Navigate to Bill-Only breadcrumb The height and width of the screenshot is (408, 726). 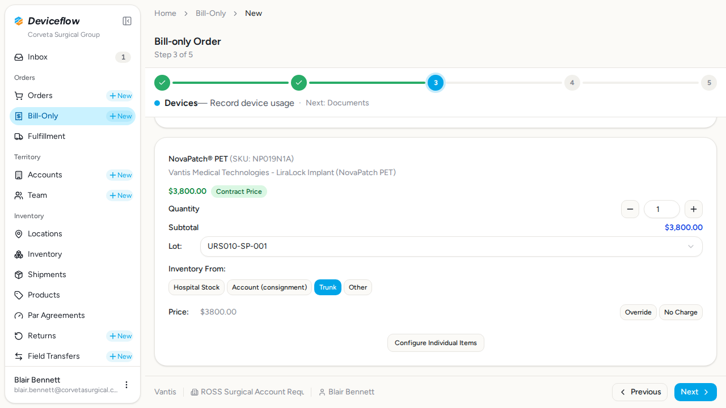211,13
